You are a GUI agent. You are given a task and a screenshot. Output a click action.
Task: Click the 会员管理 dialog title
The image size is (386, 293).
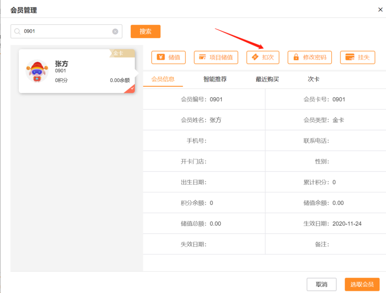(24, 10)
